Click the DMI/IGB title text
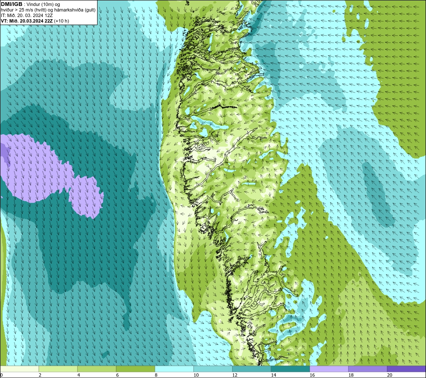 [x=12, y=4]
